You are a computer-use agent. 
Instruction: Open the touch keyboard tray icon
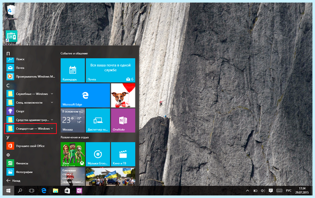tap(279, 191)
